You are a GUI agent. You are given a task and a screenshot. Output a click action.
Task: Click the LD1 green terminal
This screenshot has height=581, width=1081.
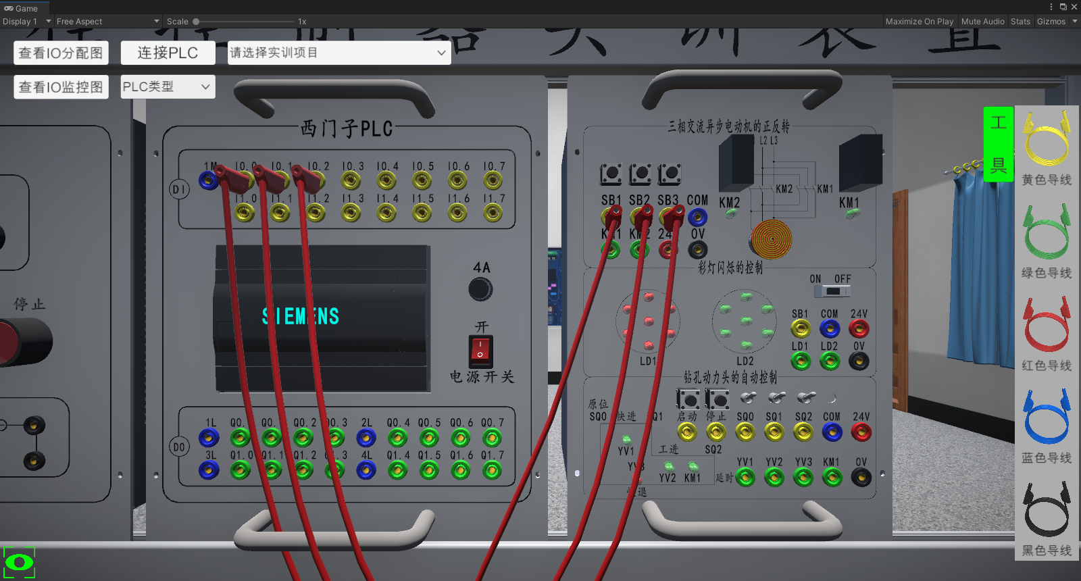(x=801, y=361)
